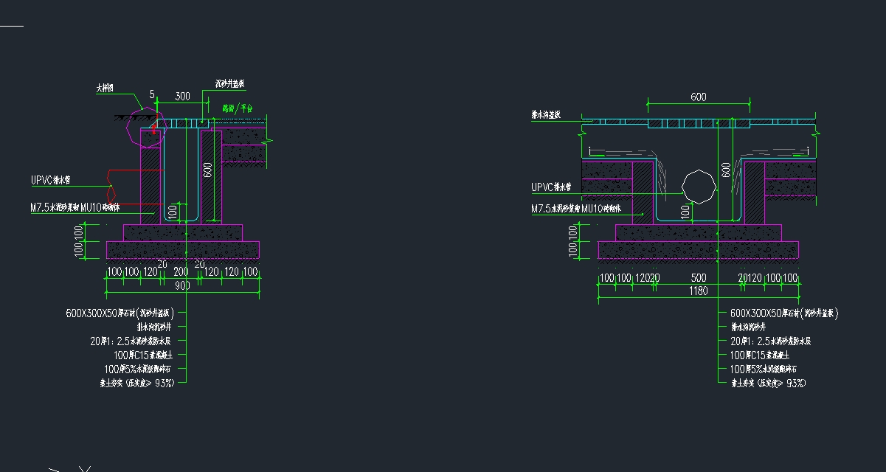Click the 93% compaction note under the 1180 dimension
The height and width of the screenshot is (472, 886).
pyautogui.click(x=767, y=383)
